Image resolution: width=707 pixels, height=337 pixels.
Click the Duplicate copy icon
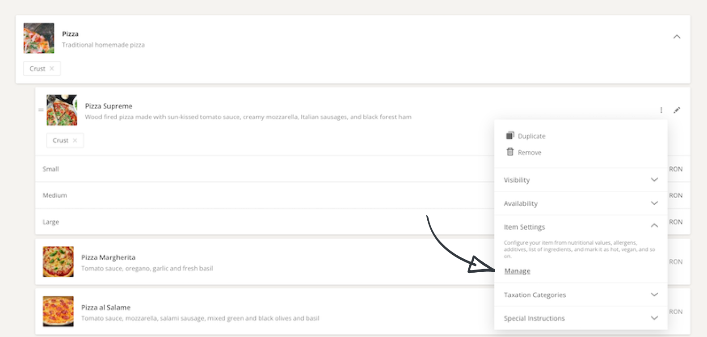(510, 135)
